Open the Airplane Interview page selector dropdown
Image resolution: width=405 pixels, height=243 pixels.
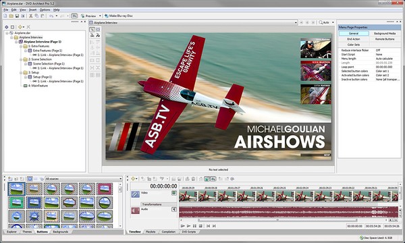[296, 23]
